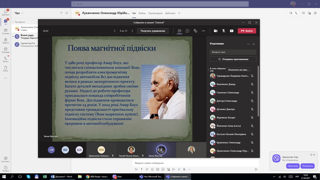Open the Apps (Приложения) sidebar icon

pos(6,159)
